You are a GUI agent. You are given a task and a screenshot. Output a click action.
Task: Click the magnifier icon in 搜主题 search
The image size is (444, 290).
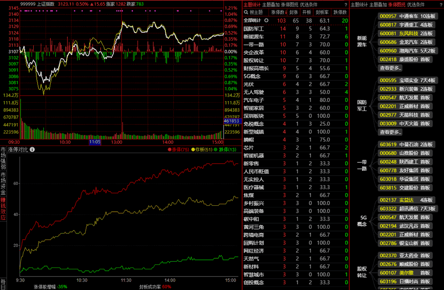tap(246, 12)
